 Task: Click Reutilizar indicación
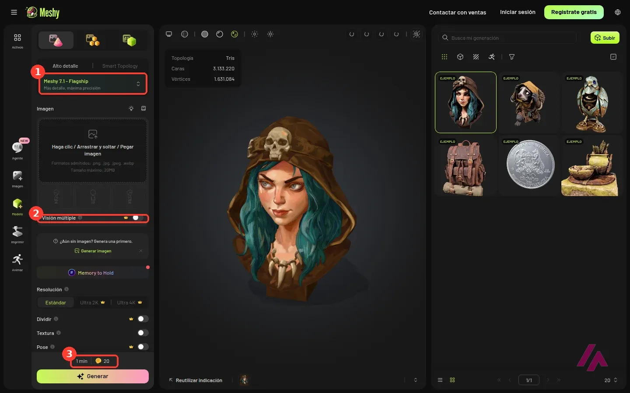click(x=196, y=380)
